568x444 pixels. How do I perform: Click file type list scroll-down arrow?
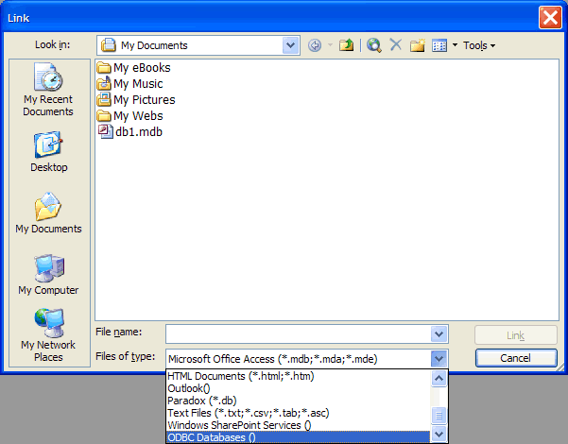439,434
